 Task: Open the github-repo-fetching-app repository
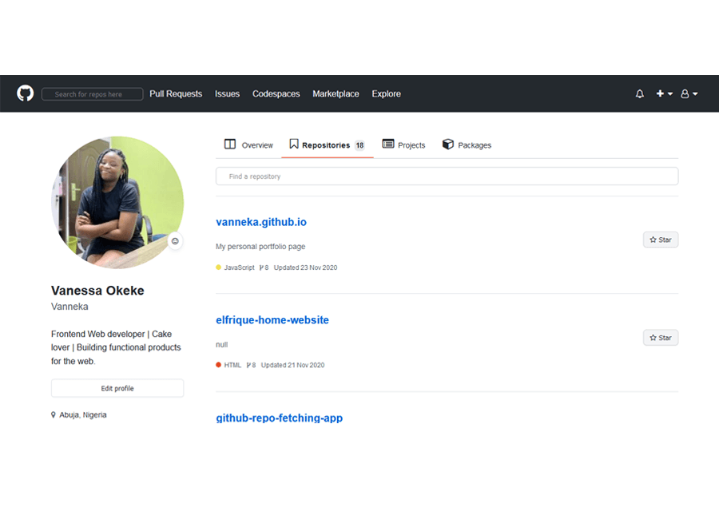coord(280,418)
